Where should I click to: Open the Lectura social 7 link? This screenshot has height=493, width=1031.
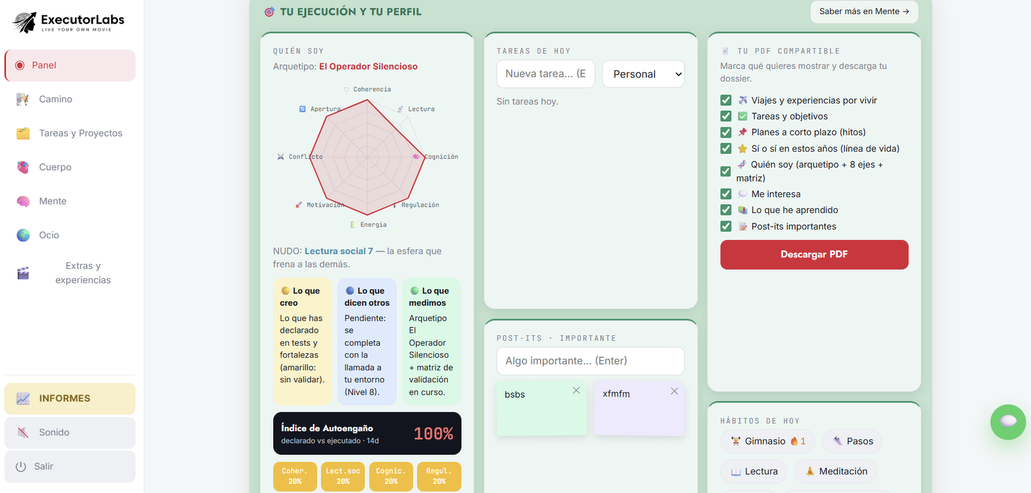339,251
